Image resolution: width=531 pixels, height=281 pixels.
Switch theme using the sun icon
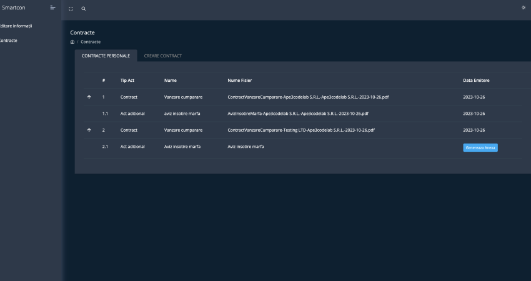tap(524, 7)
